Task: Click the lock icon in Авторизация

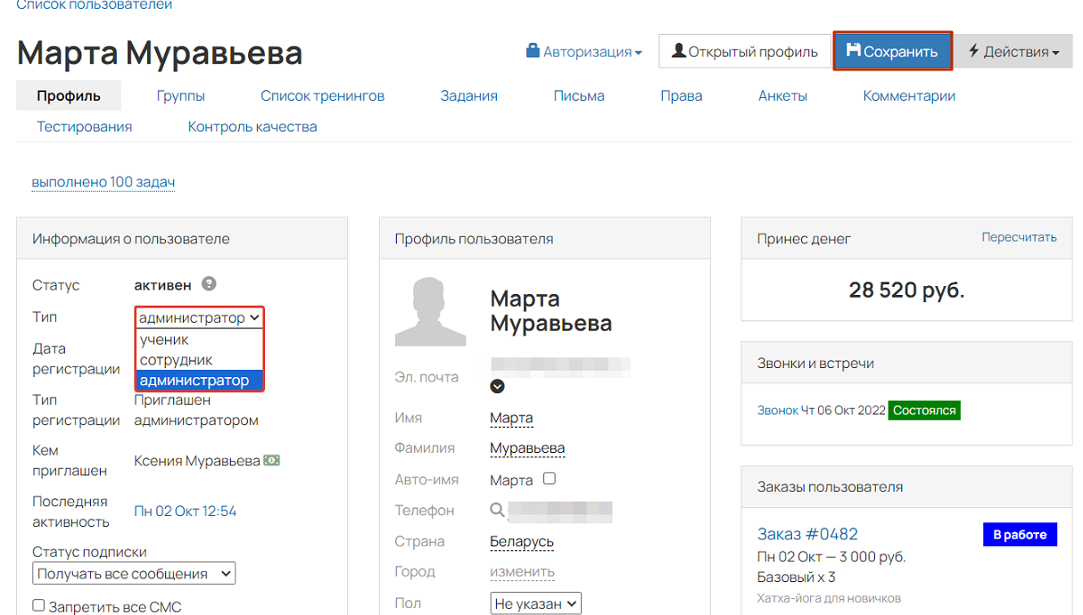Action: click(533, 51)
